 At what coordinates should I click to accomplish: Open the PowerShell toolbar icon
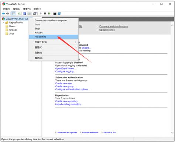tap(59, 14)
